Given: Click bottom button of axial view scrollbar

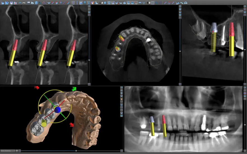Looking at the screenshot, I should (180, 84).
